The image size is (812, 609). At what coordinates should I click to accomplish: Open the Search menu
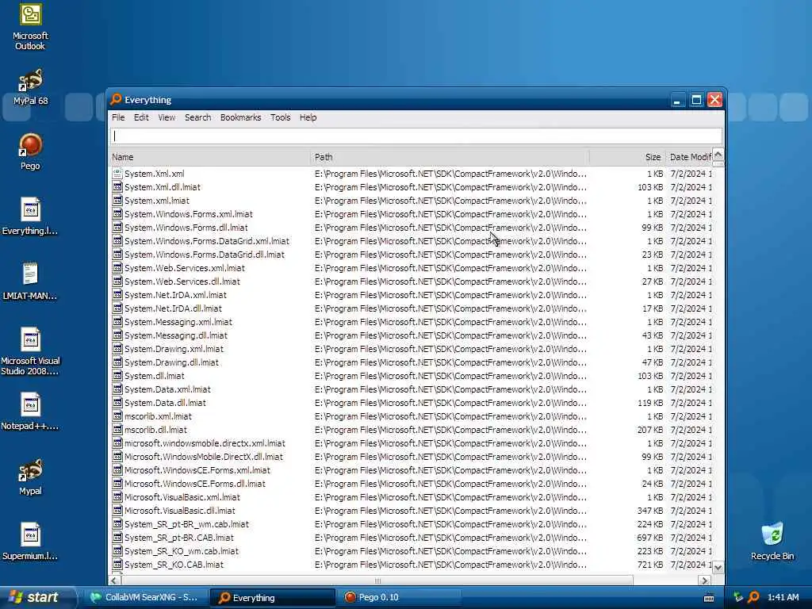click(197, 117)
